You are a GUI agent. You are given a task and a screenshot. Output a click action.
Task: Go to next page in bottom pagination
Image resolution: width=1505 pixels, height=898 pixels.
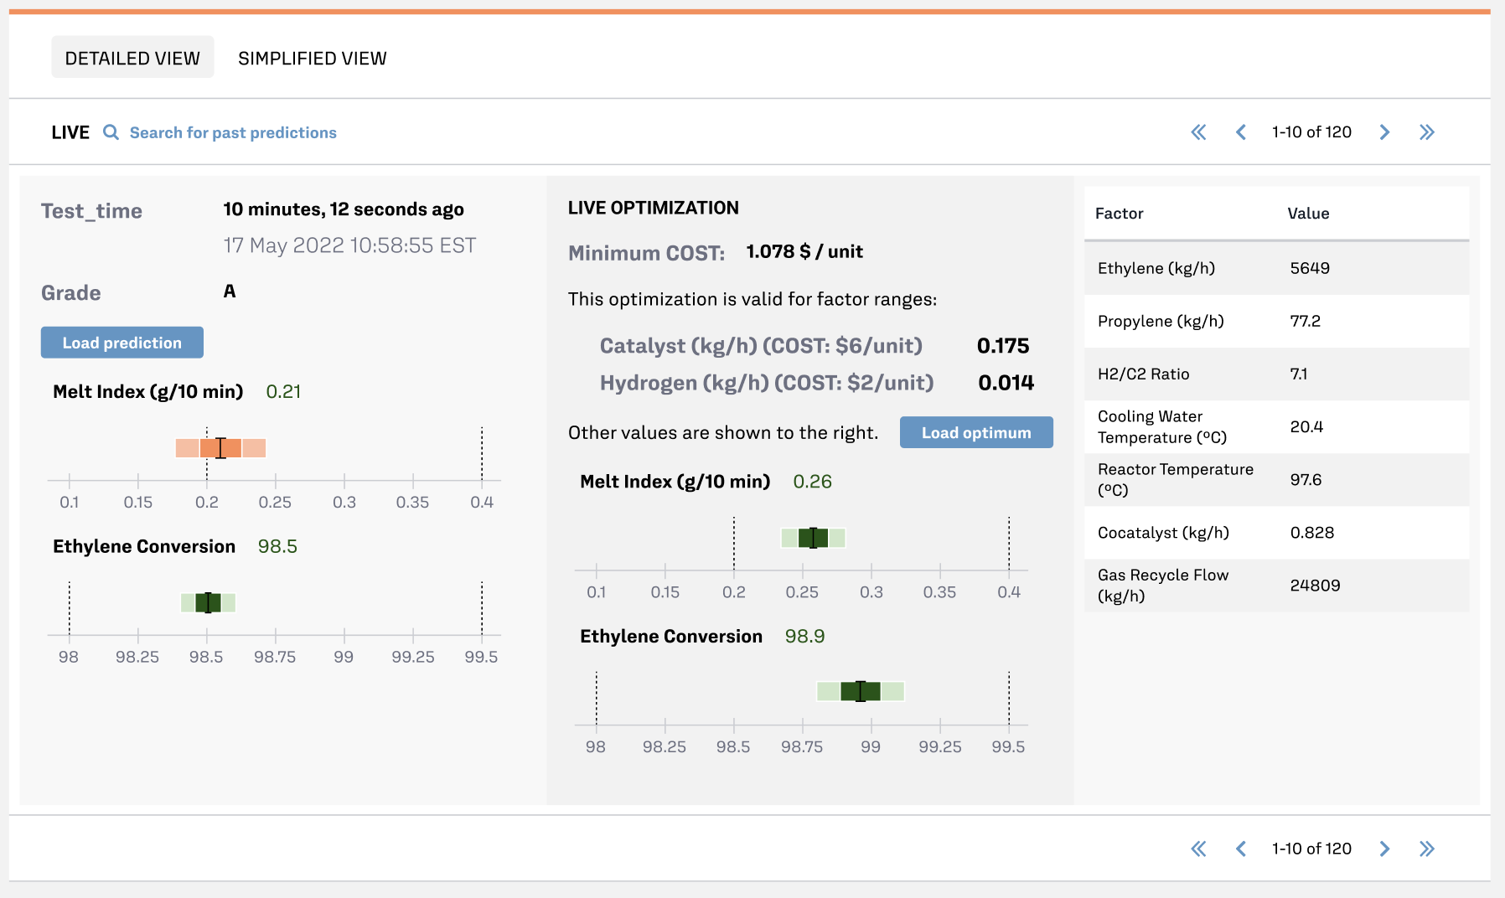click(1384, 849)
